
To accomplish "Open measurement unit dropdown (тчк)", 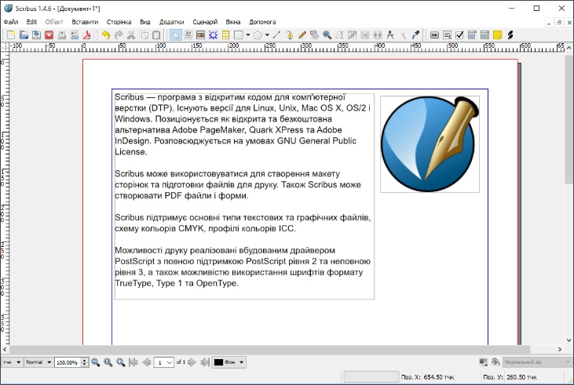I will (12, 362).
